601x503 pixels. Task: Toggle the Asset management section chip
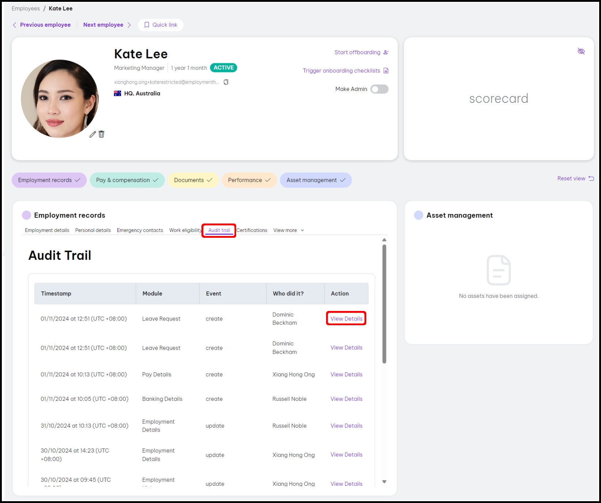(315, 180)
